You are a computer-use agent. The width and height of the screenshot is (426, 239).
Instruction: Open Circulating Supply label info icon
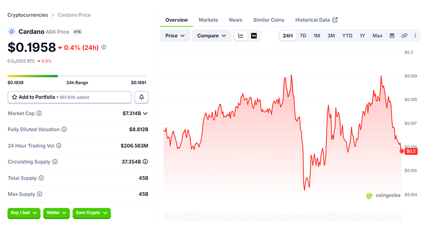(x=55, y=162)
